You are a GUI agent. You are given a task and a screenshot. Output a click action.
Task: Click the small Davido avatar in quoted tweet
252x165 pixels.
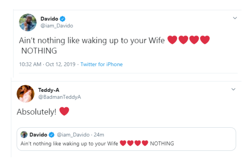point(24,135)
